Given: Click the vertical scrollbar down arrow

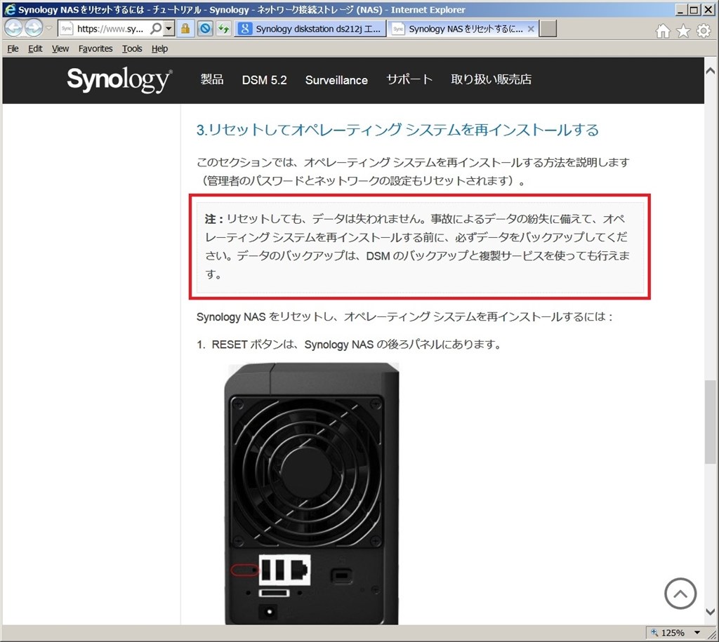Looking at the screenshot, I should 711,611.
